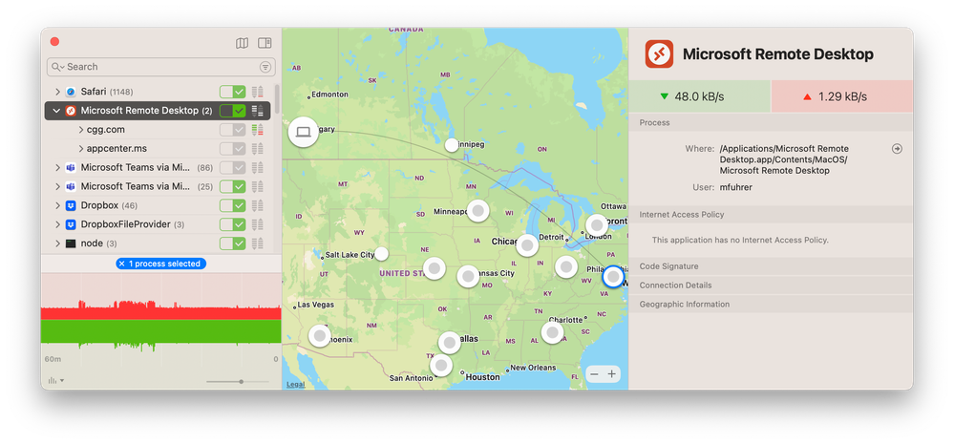Select the map node near London, Ontario
Viewport: 954px width, 444px height.
click(x=597, y=225)
